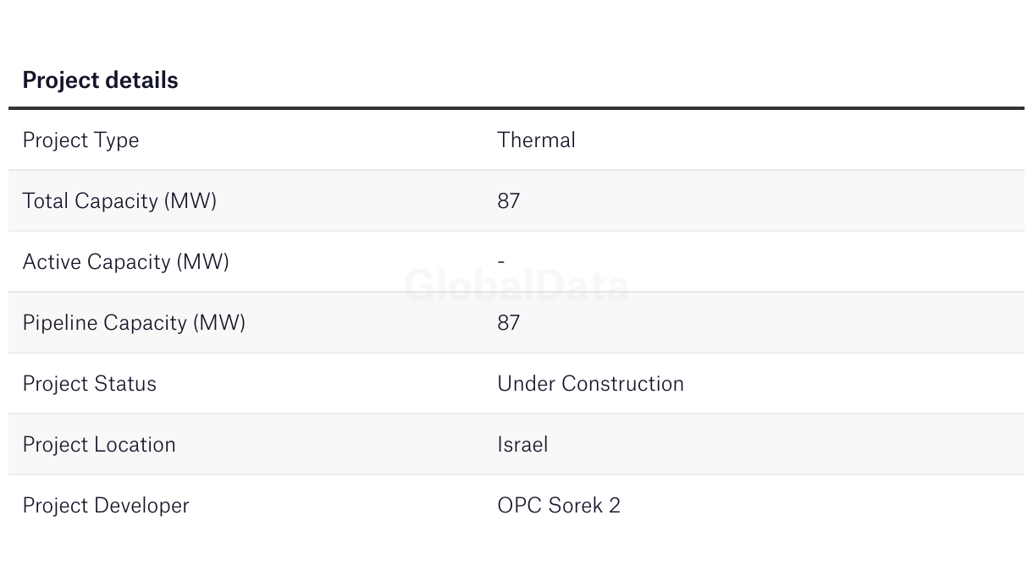
Task: Click the Project details heading
Action: tap(100, 80)
